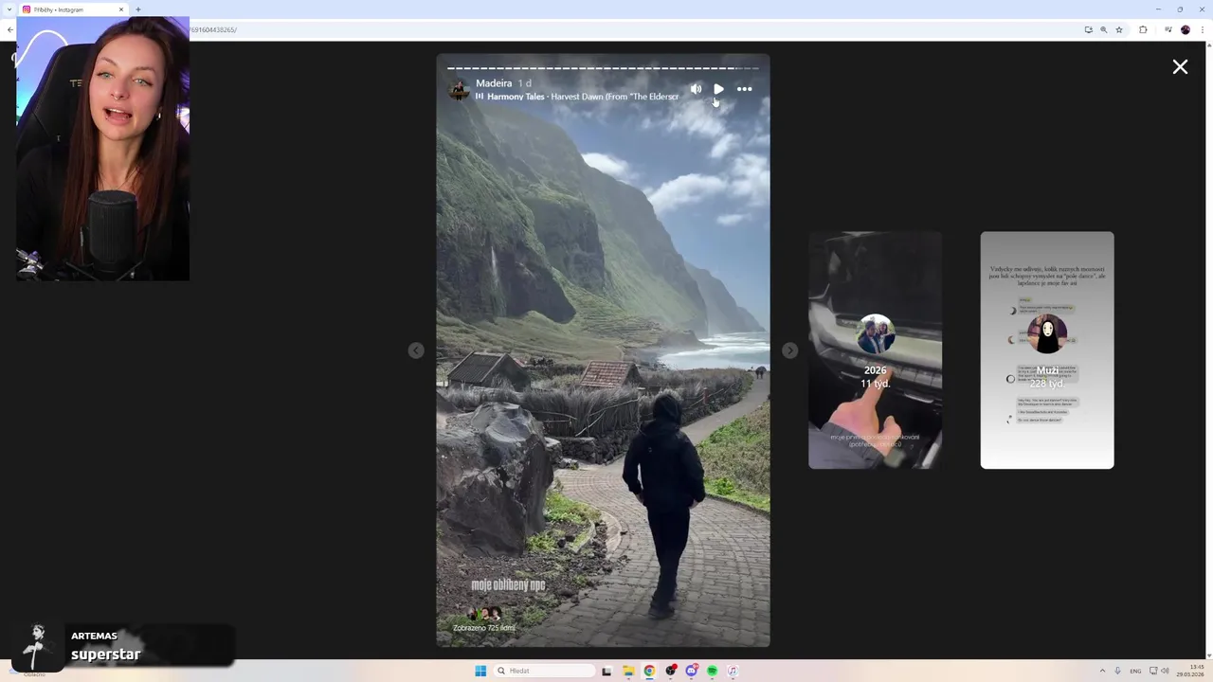Click the microphone icon in system tray
Image resolution: width=1213 pixels, height=682 pixels.
tap(1117, 671)
